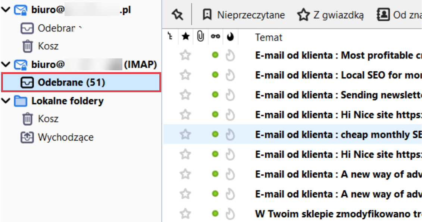Viewport: 422px width, 222px height.
Task: Select Odebrane (51) inbox folder
Action: pyautogui.click(x=71, y=83)
